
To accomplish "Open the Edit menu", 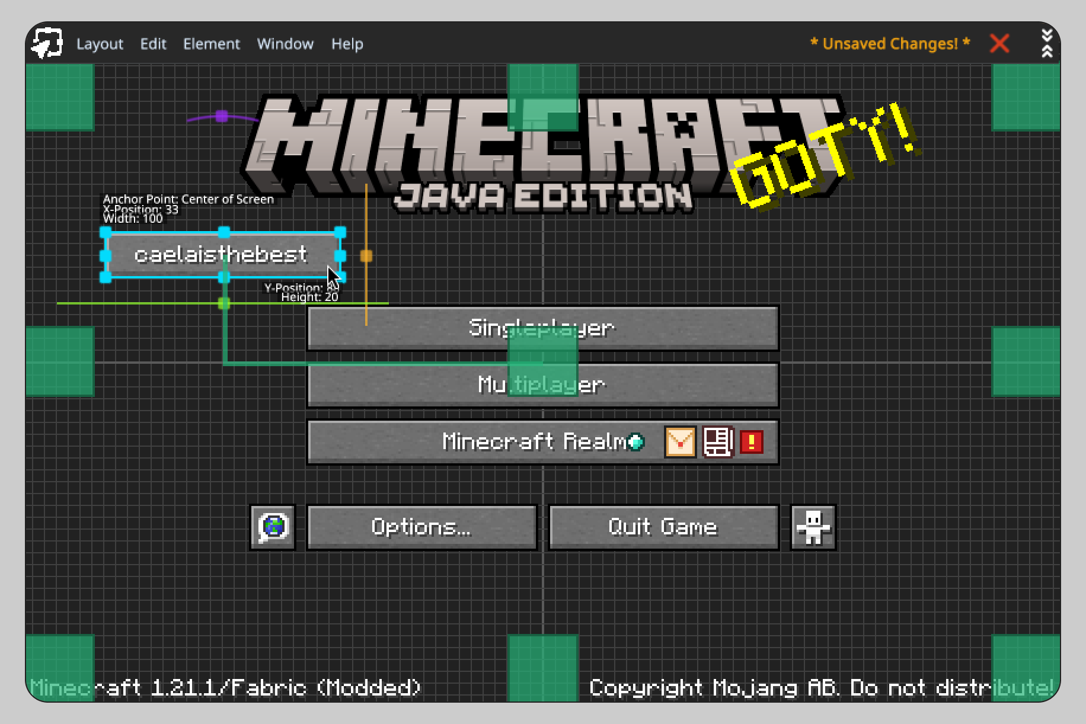I will click(153, 44).
